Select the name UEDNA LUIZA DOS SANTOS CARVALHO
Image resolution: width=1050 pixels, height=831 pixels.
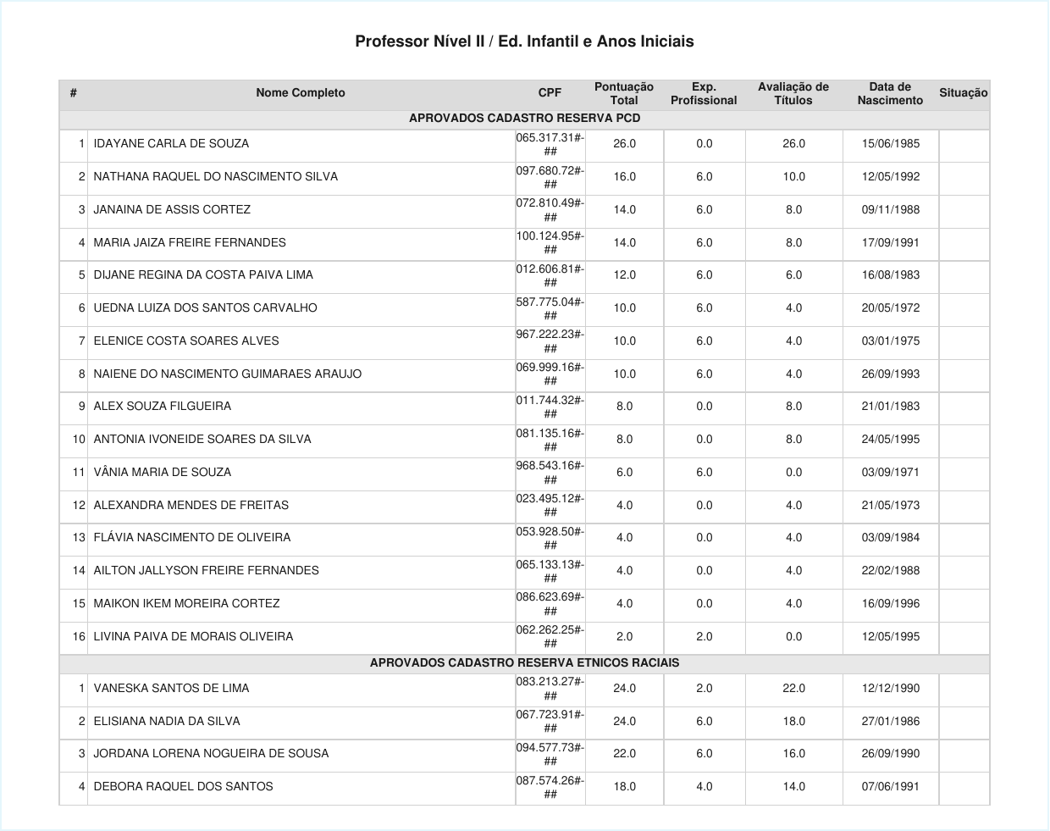(205, 308)
